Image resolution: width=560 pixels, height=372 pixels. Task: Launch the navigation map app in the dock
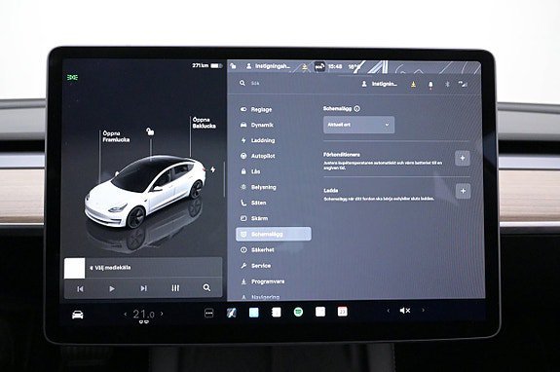(232, 314)
